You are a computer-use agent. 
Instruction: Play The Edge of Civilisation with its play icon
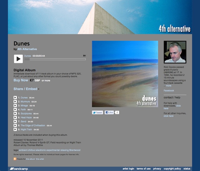click(x=15, y=125)
